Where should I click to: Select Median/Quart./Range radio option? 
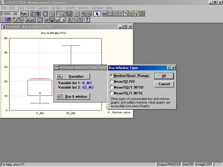click(130, 76)
